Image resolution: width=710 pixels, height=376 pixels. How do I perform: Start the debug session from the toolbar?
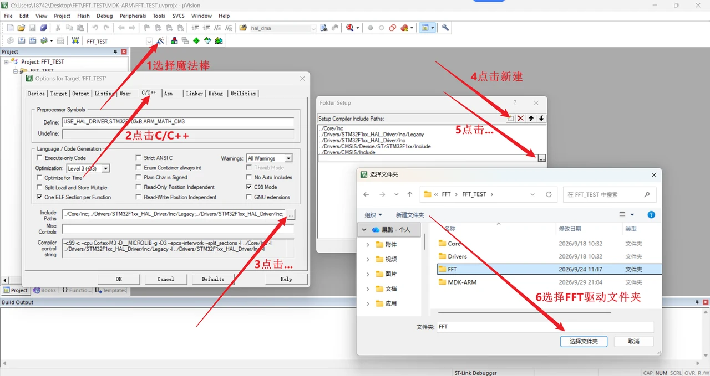tap(350, 28)
